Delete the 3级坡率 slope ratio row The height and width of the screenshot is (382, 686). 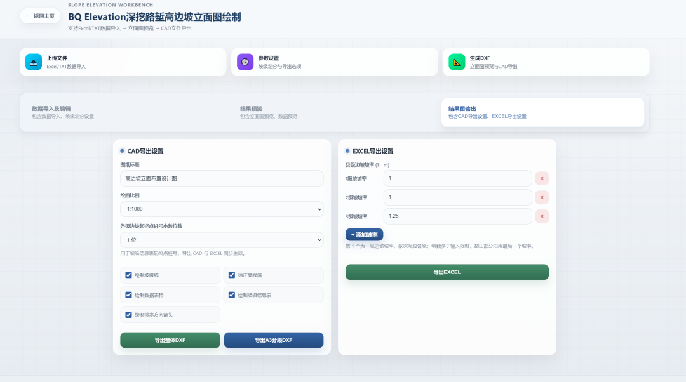click(x=542, y=216)
